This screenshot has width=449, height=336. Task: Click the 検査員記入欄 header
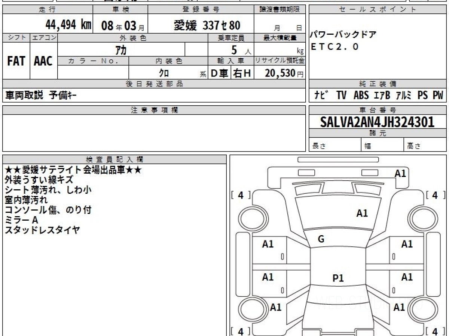[x=114, y=159]
